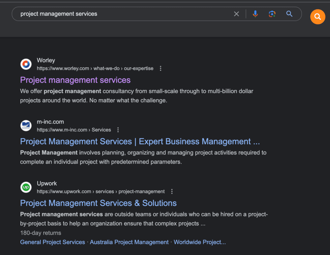Open Google Lens image search icon

[272, 14]
